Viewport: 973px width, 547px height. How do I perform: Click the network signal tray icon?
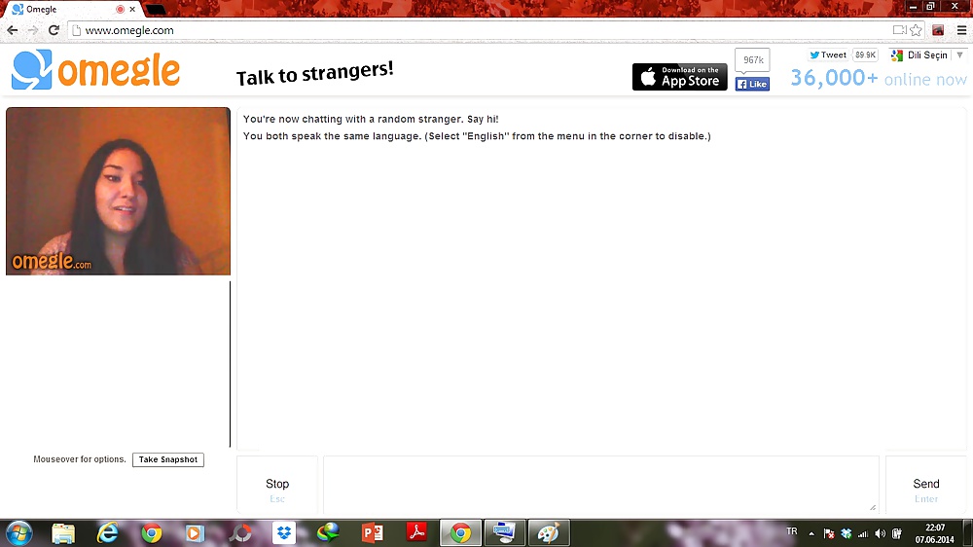click(862, 534)
